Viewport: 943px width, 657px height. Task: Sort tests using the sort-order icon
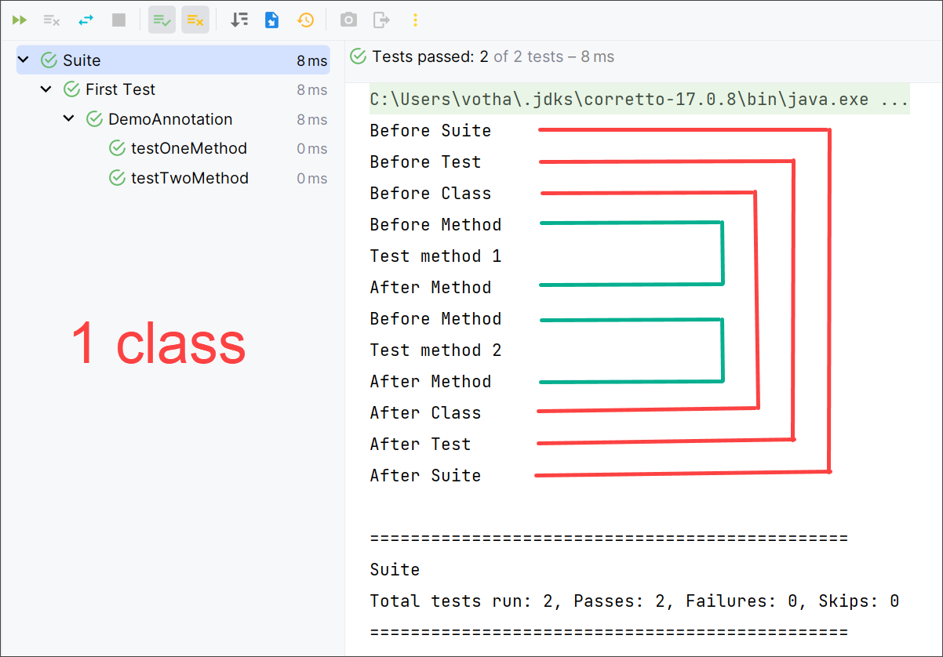(239, 20)
